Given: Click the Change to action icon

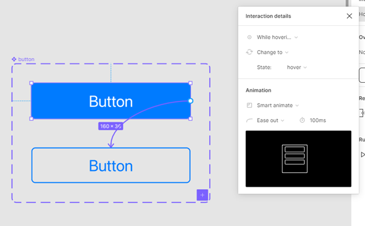Looking at the screenshot, I should [249, 52].
